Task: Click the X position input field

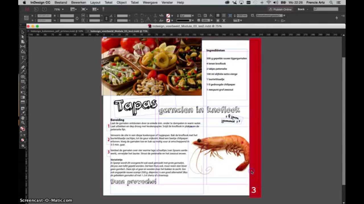Action: [x=44, y=16]
